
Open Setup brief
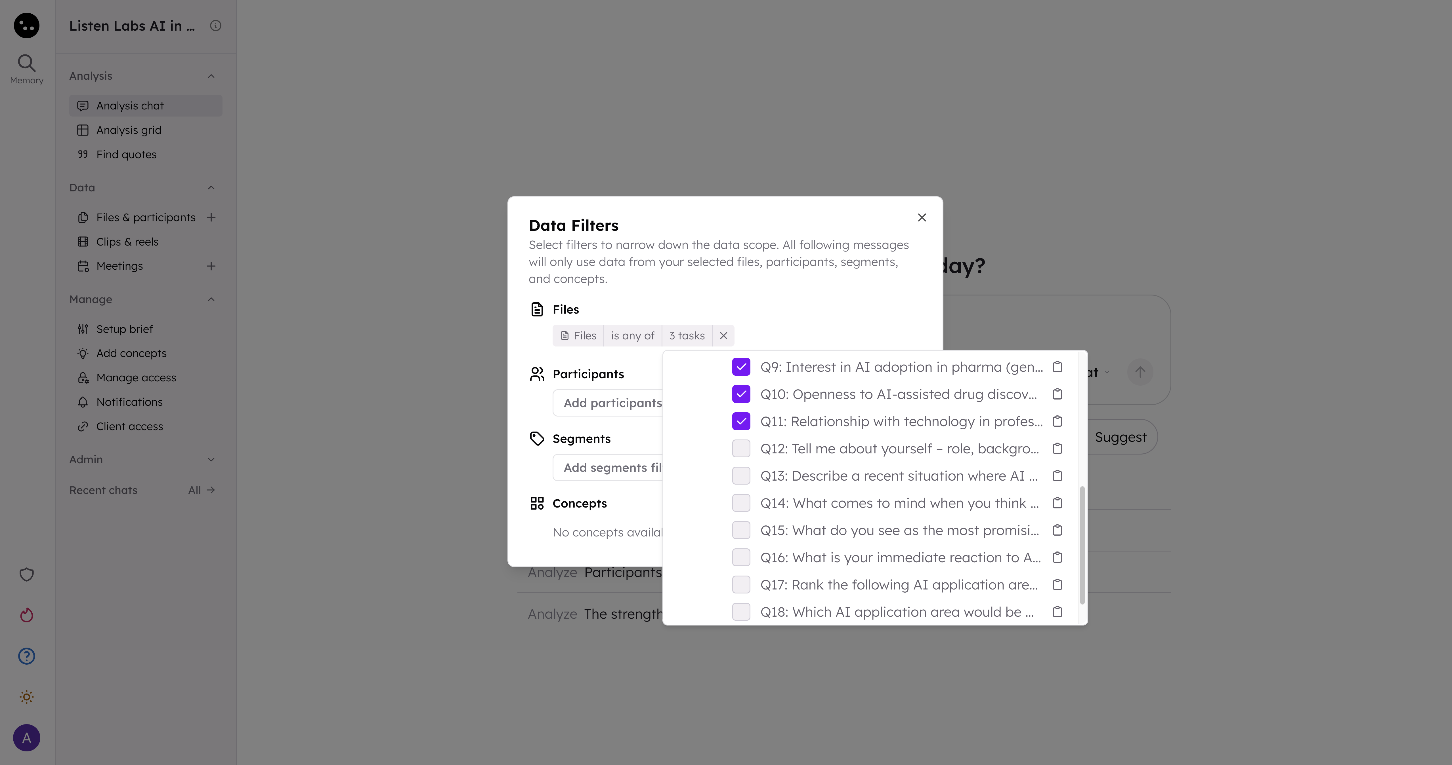tap(146, 329)
